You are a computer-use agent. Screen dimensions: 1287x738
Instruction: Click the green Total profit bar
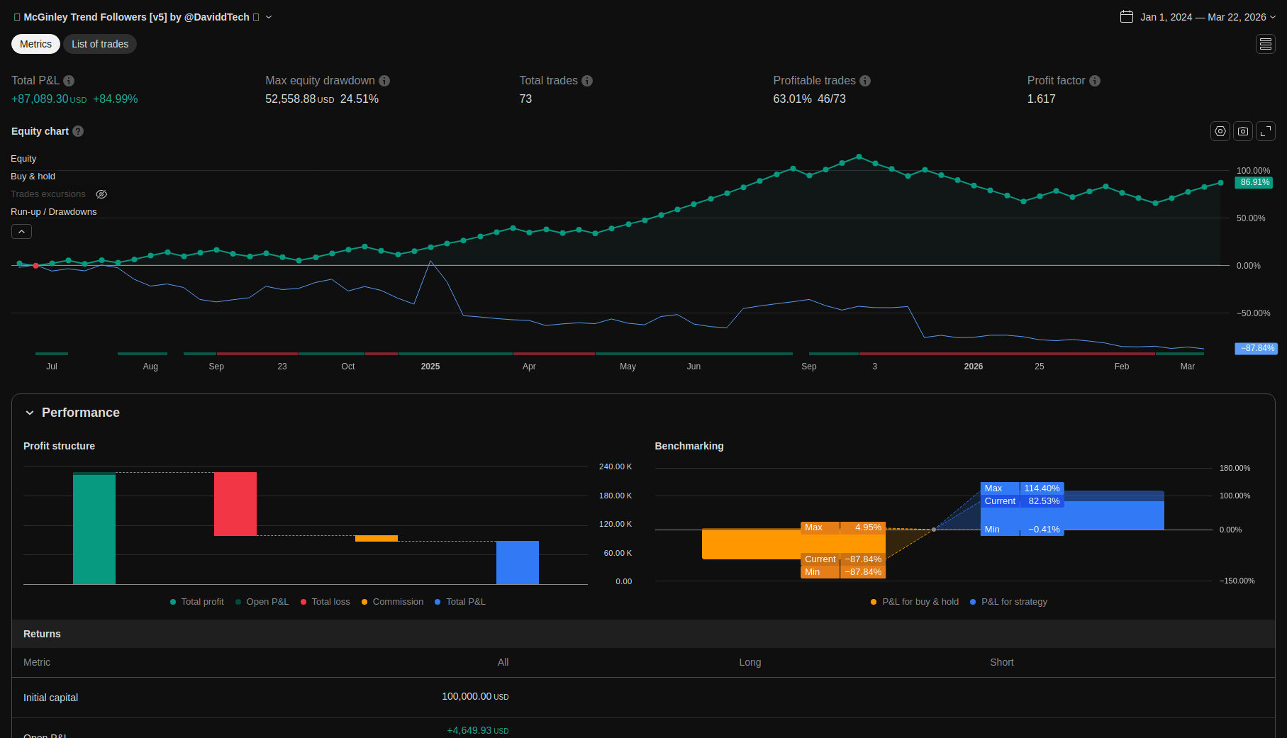tap(94, 528)
